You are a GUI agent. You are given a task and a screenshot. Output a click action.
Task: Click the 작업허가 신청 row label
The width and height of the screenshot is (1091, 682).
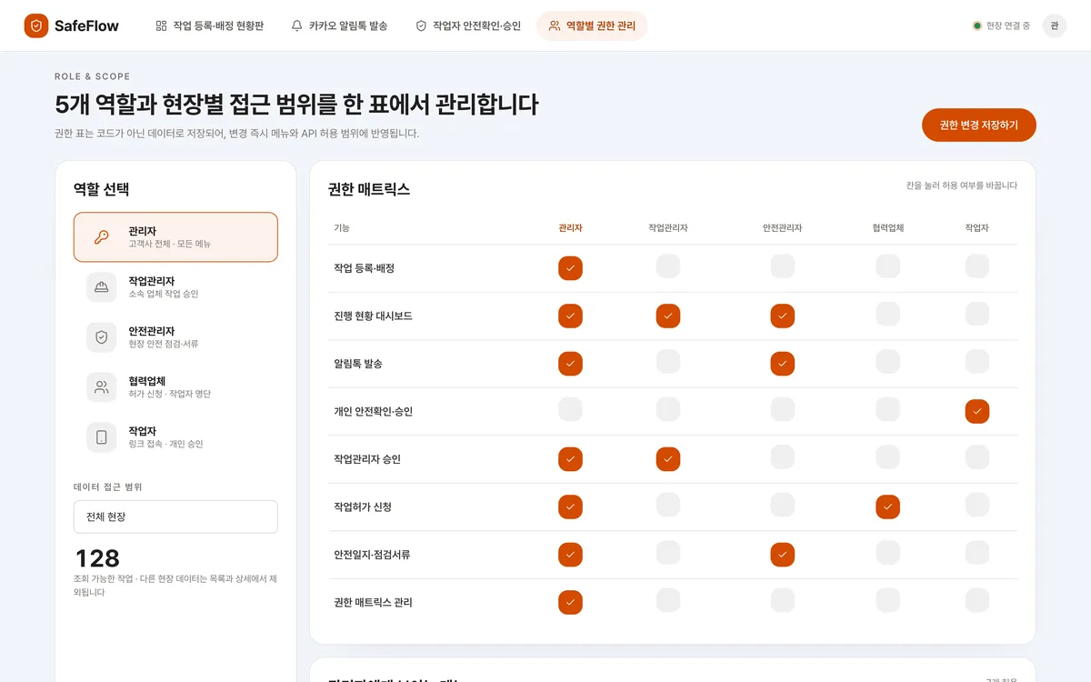click(363, 506)
